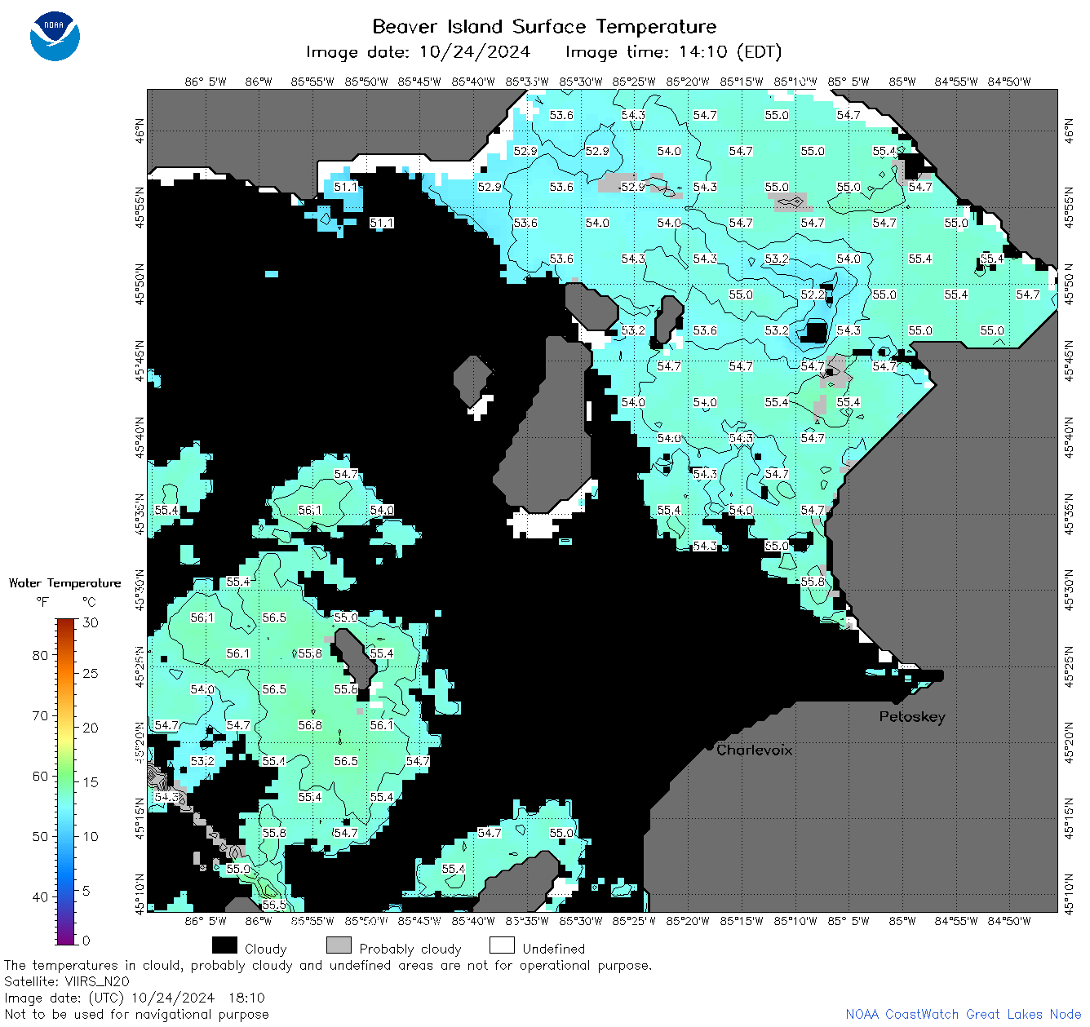Viewport: 1090px width, 1027px height.
Task: Click the 84°50'W label on top axis
Action: pyautogui.click(x=1009, y=82)
